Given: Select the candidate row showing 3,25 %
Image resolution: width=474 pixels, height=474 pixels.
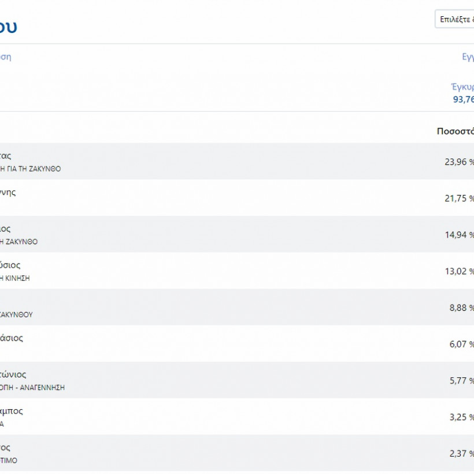Looking at the screenshot, I should (231, 416).
